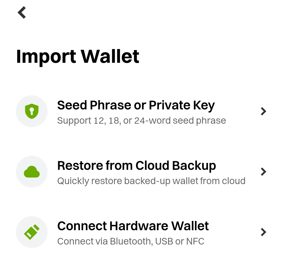Click "Support 12, 18, or 24-word seed phrase" text

point(141,121)
